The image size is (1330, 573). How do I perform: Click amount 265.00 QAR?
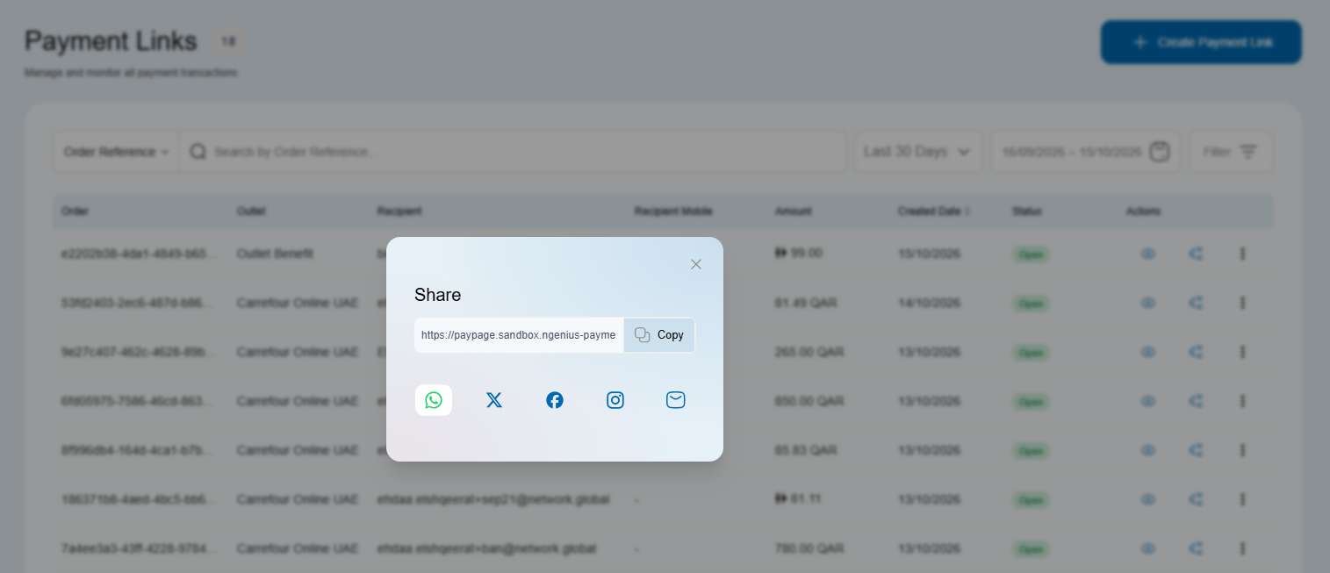(x=809, y=352)
